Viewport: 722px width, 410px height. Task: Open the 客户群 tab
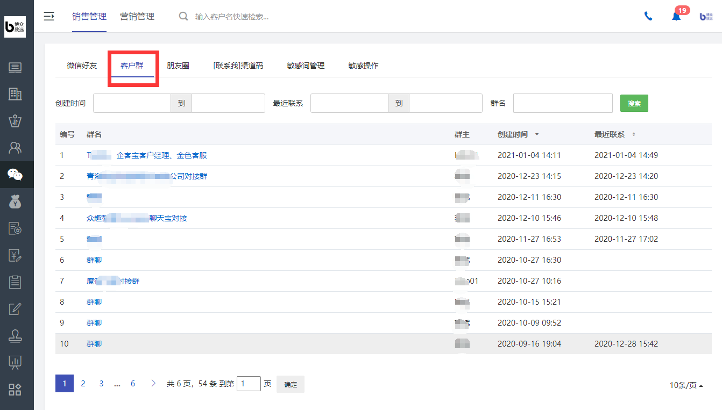(132, 66)
